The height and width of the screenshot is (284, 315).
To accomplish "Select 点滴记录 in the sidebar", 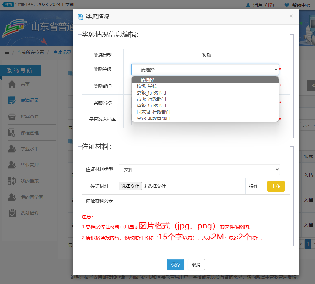I will click(x=26, y=100).
